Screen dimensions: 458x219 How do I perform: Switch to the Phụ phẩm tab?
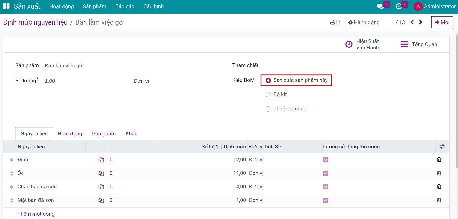click(x=104, y=134)
